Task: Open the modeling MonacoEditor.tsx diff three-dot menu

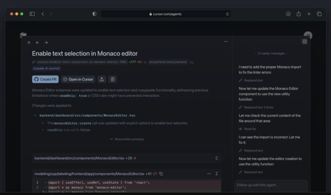Action: 209,174
